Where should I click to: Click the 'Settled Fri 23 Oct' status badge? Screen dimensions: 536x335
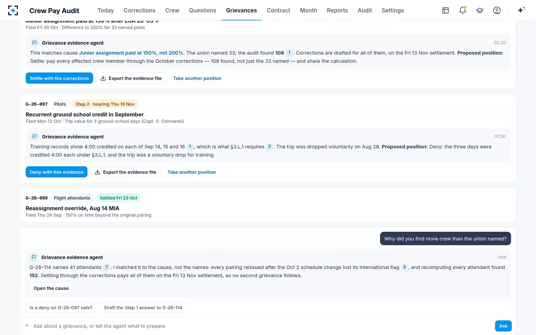tap(118, 198)
